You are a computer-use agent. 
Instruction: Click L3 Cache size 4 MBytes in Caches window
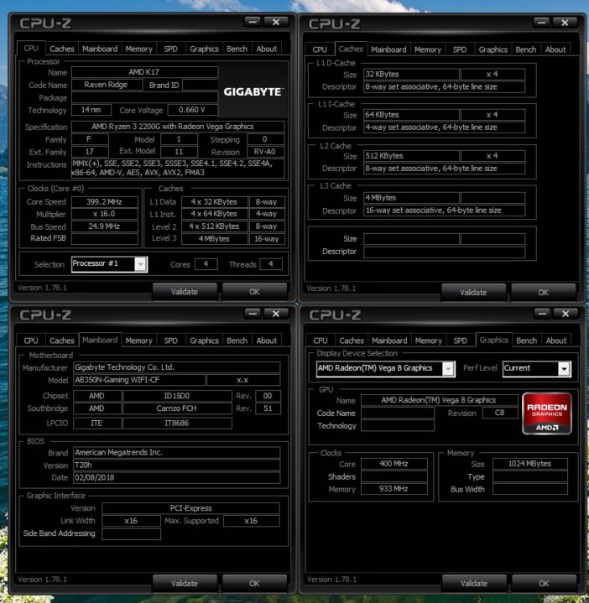(411, 198)
